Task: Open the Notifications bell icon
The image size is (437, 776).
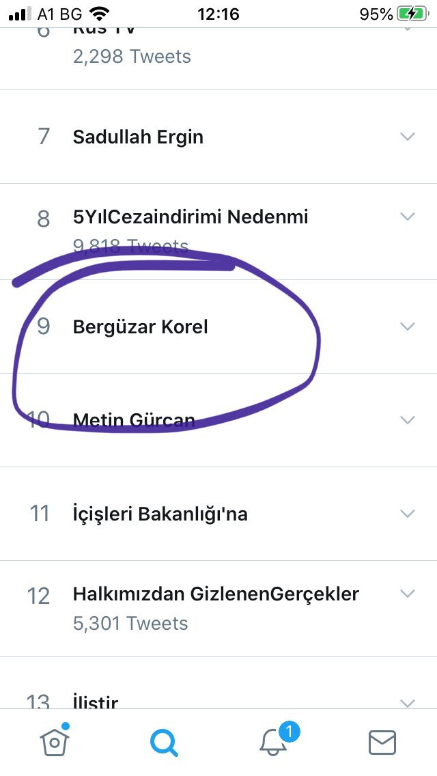Action: (274, 742)
